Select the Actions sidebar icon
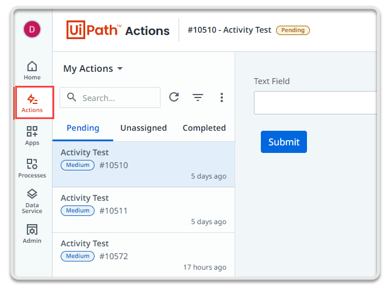Viewport: 391px width, 286px height. click(x=32, y=103)
